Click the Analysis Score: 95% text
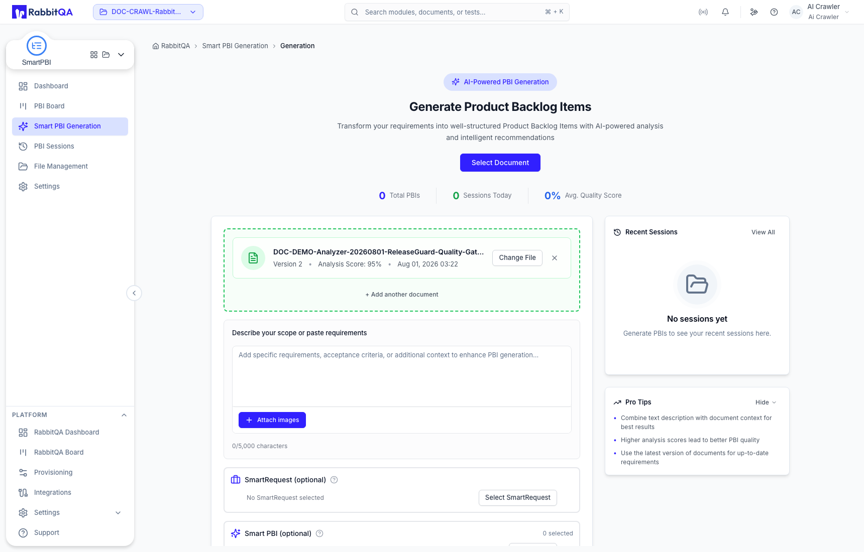This screenshot has height=552, width=864. [350, 264]
